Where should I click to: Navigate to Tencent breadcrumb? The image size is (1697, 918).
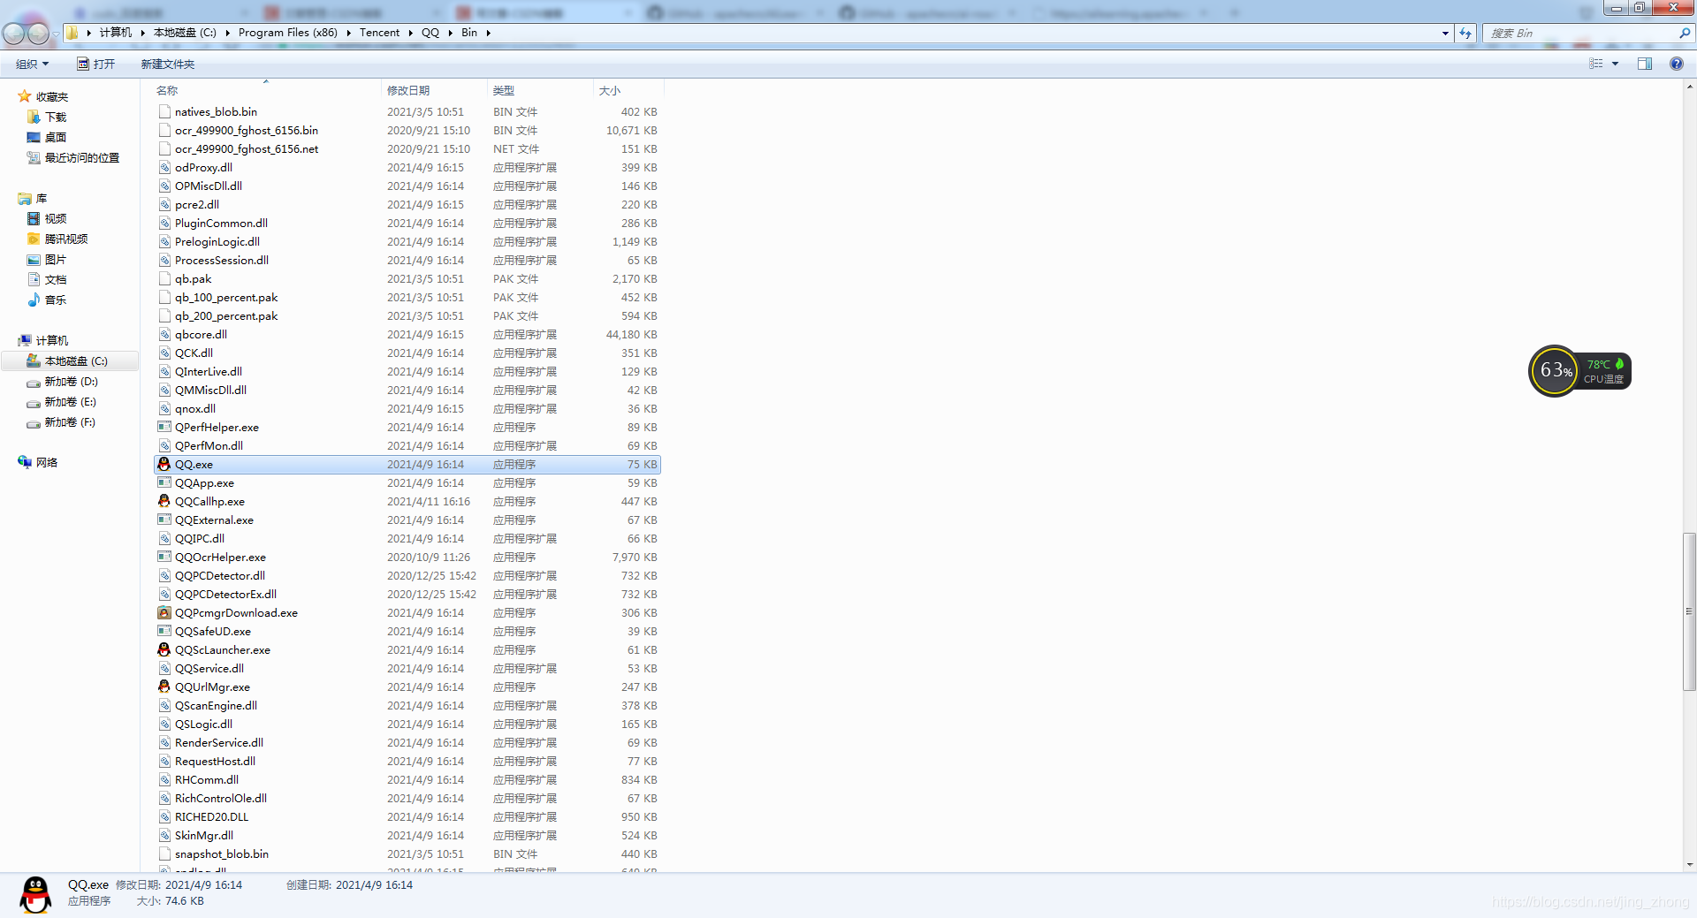pyautogui.click(x=380, y=33)
